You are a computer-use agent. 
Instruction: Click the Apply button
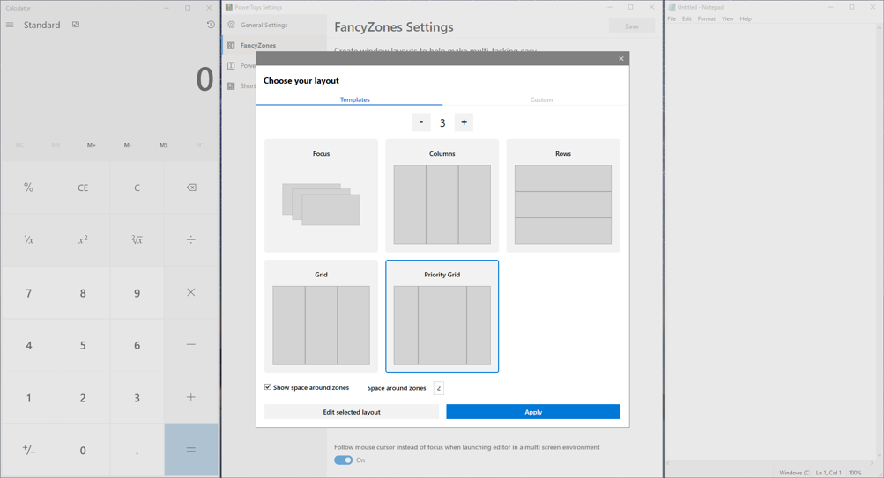point(532,412)
